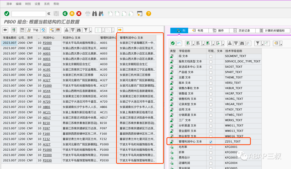Open the 转到 menu

[28, 4]
